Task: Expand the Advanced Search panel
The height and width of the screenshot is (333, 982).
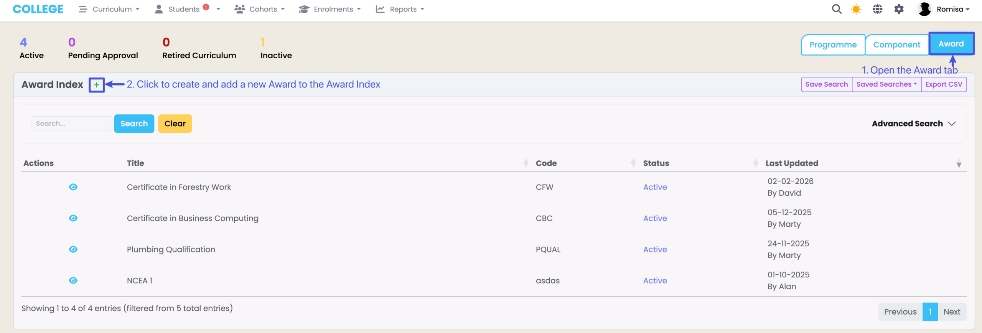Action: pos(913,124)
